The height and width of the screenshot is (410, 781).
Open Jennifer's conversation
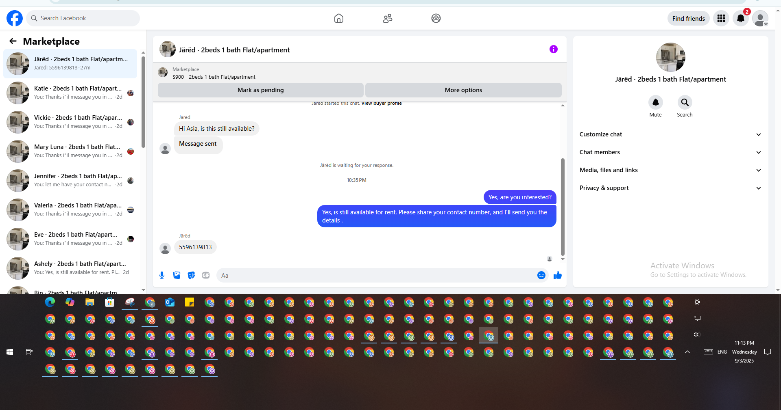coord(70,181)
